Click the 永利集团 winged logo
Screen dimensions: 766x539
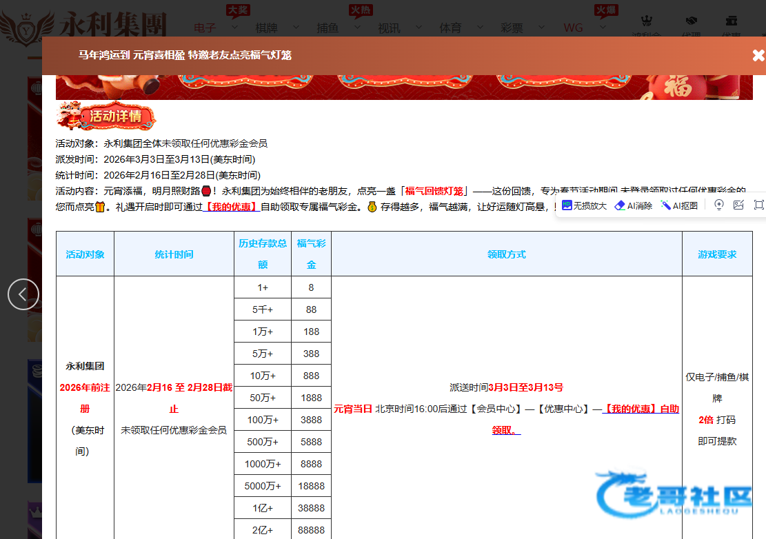click(x=26, y=25)
